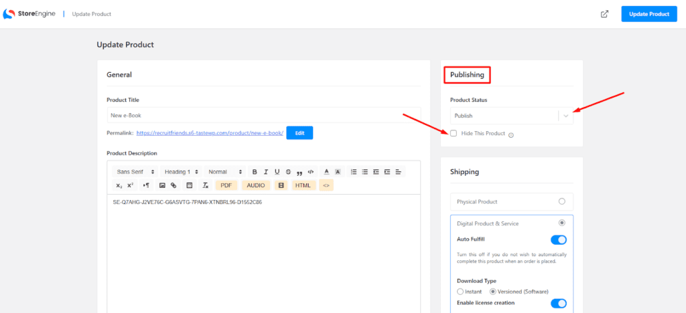Image resolution: width=686 pixels, height=313 pixels.
Task: Click inside the product description text area
Action: (x=264, y=253)
